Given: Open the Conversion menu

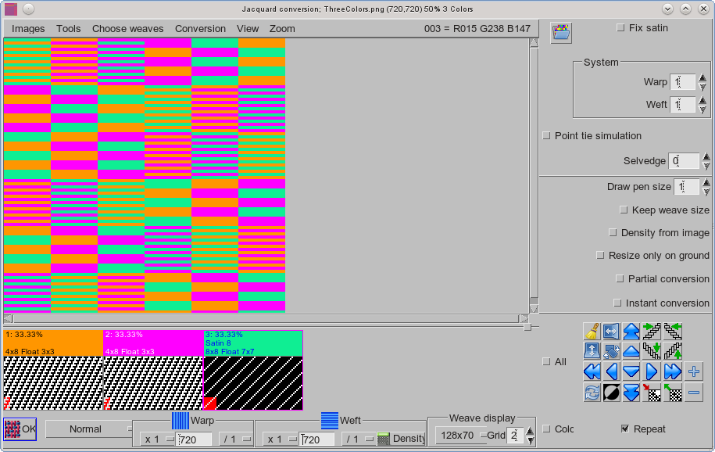Looking at the screenshot, I should [200, 29].
